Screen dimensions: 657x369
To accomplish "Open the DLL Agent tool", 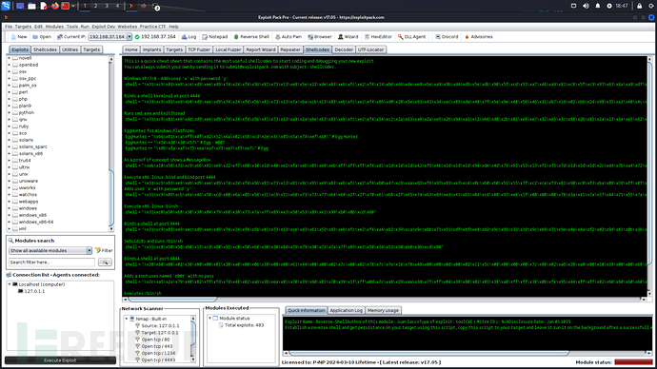I will pyautogui.click(x=411, y=37).
